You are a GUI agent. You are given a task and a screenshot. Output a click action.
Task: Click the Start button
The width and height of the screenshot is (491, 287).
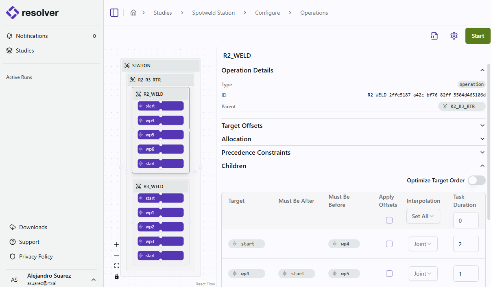478,36
